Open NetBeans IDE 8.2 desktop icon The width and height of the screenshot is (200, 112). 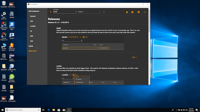tap(12, 68)
